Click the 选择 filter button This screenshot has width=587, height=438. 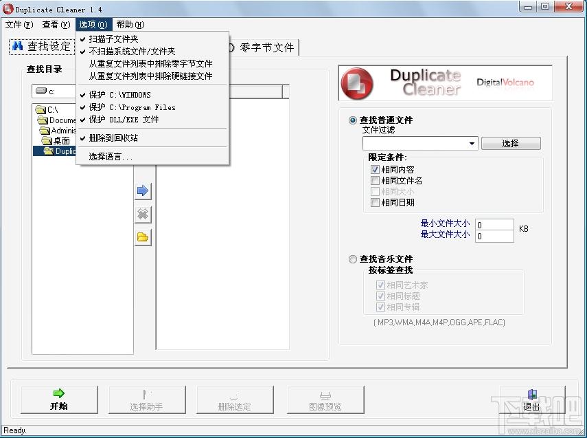pyautogui.click(x=511, y=143)
